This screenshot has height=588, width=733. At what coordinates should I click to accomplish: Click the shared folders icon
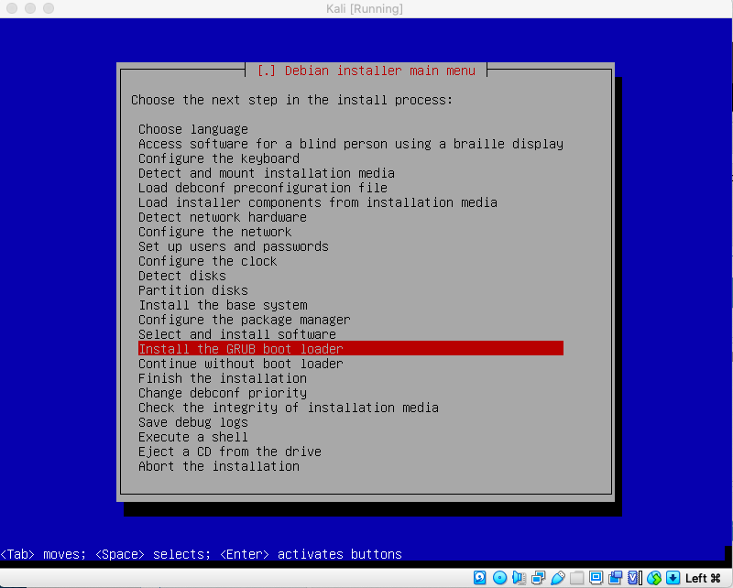[x=576, y=578]
